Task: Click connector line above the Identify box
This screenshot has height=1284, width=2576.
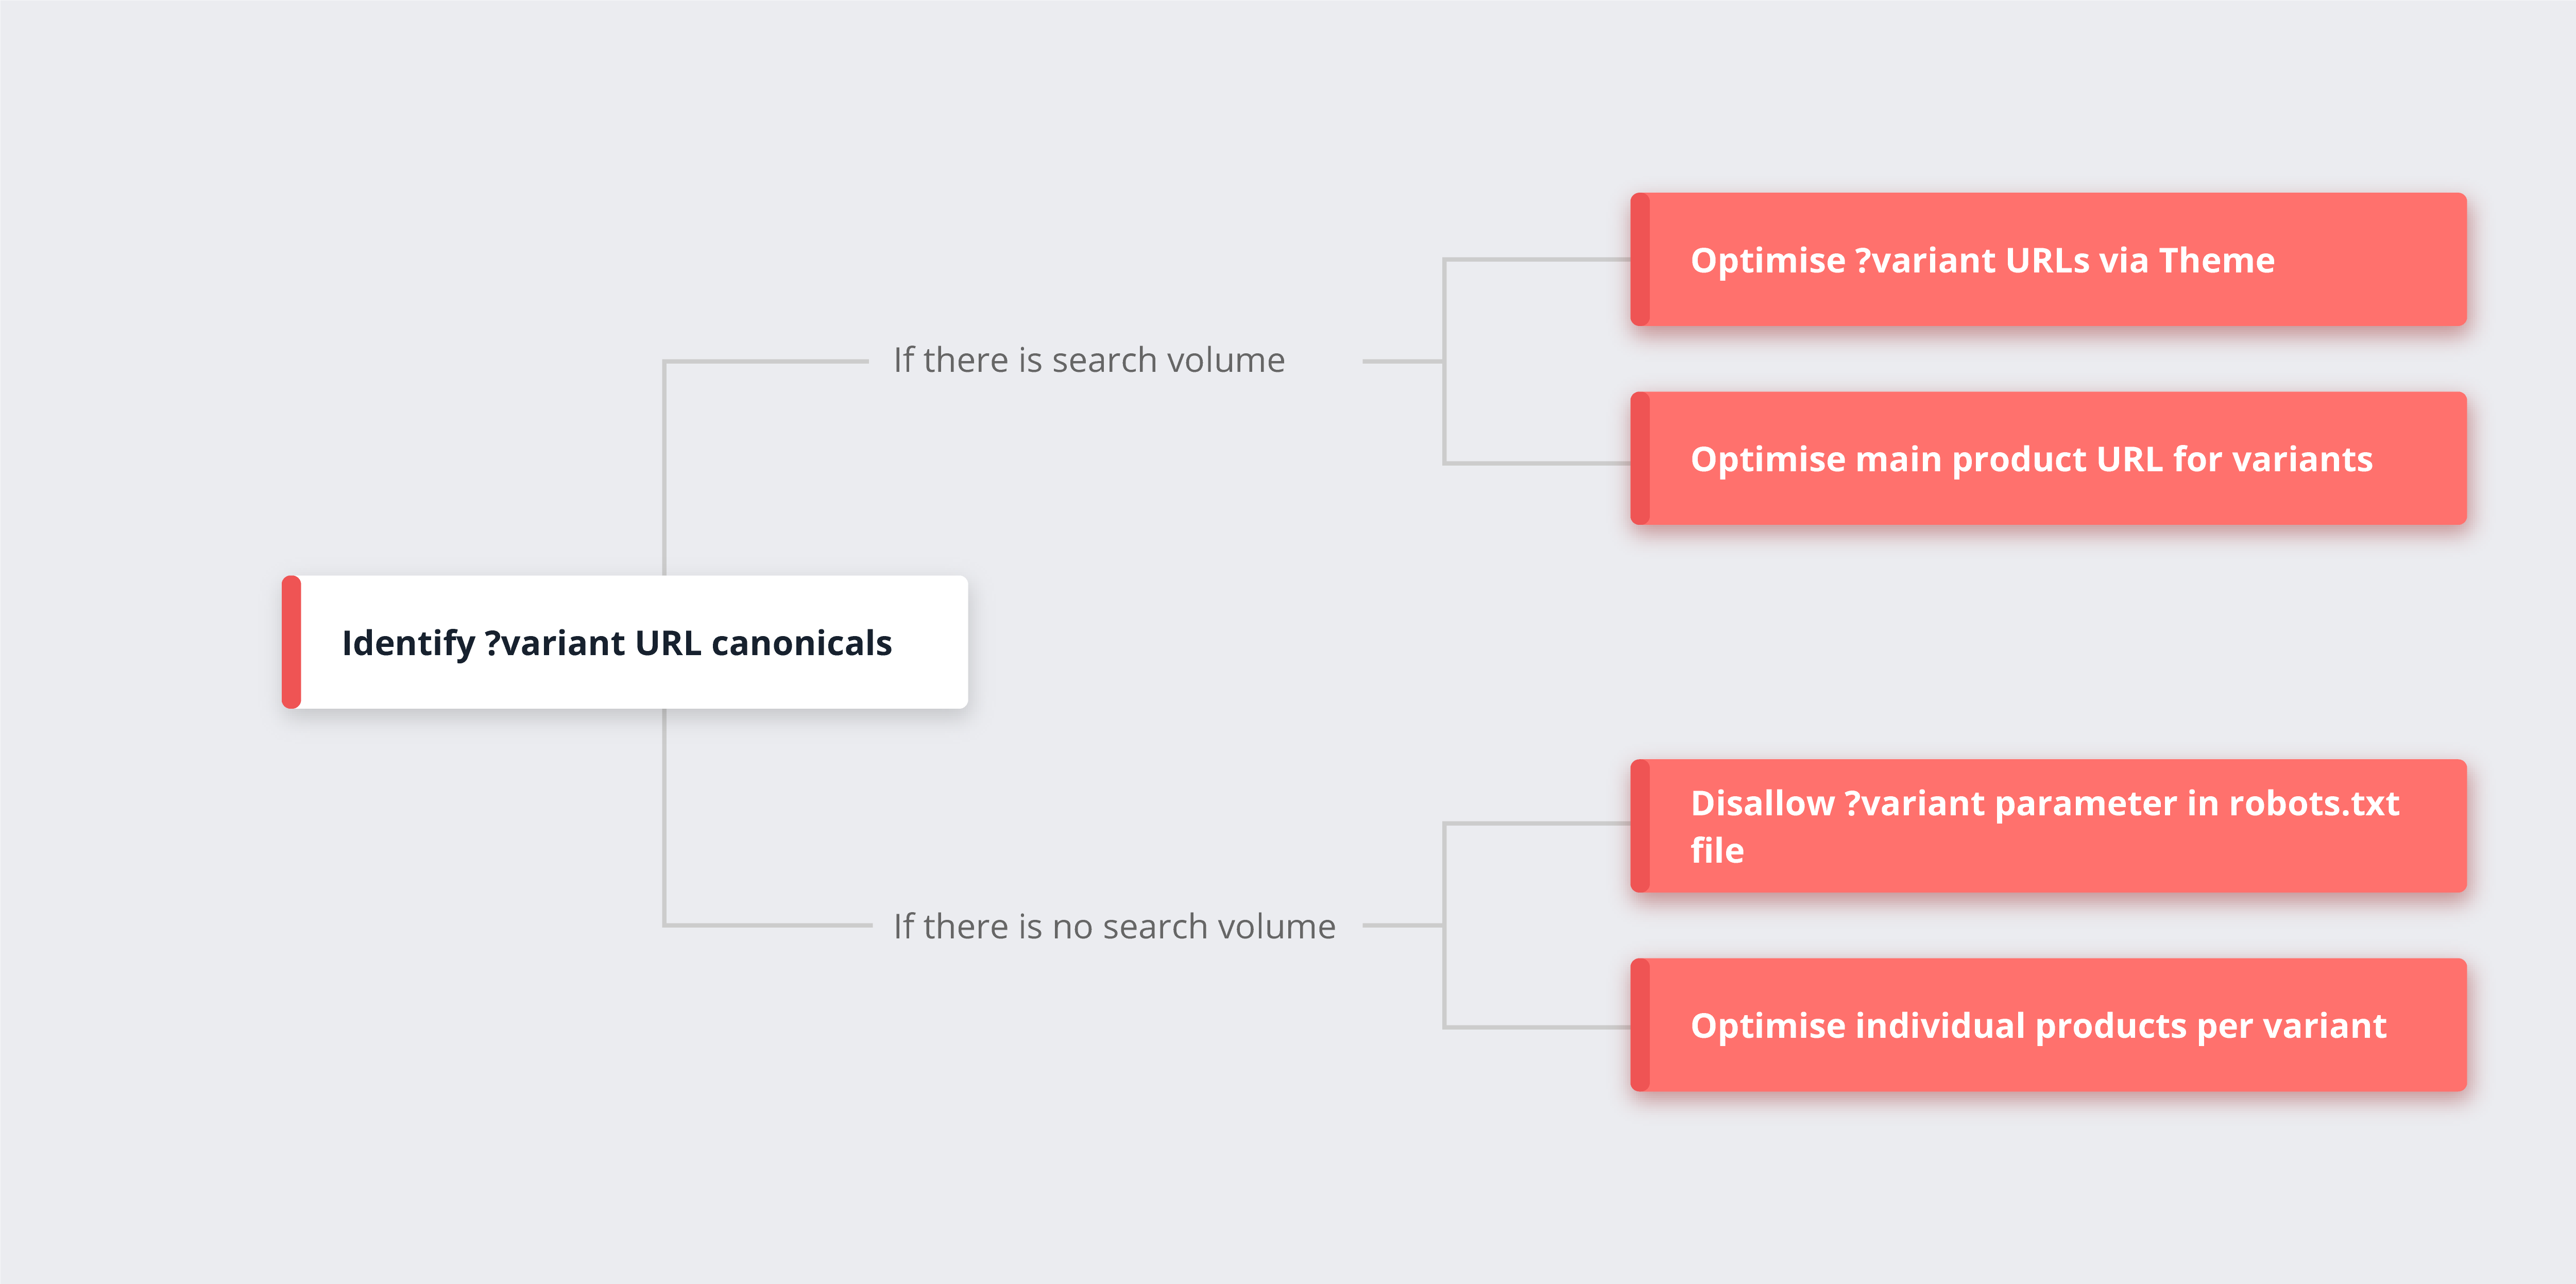Action: 665,467
